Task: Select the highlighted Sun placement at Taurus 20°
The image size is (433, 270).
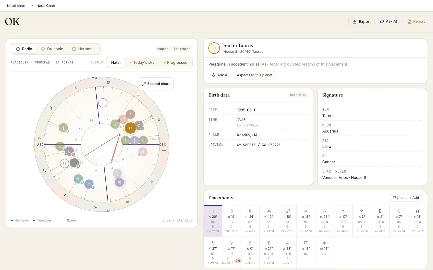Action: pos(213,221)
